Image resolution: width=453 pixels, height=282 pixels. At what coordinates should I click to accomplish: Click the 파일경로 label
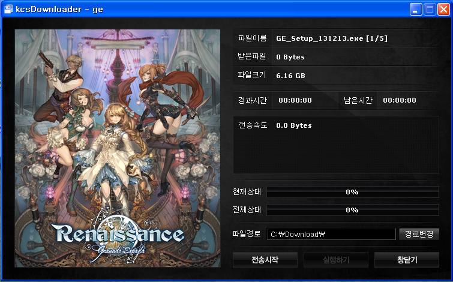click(247, 233)
